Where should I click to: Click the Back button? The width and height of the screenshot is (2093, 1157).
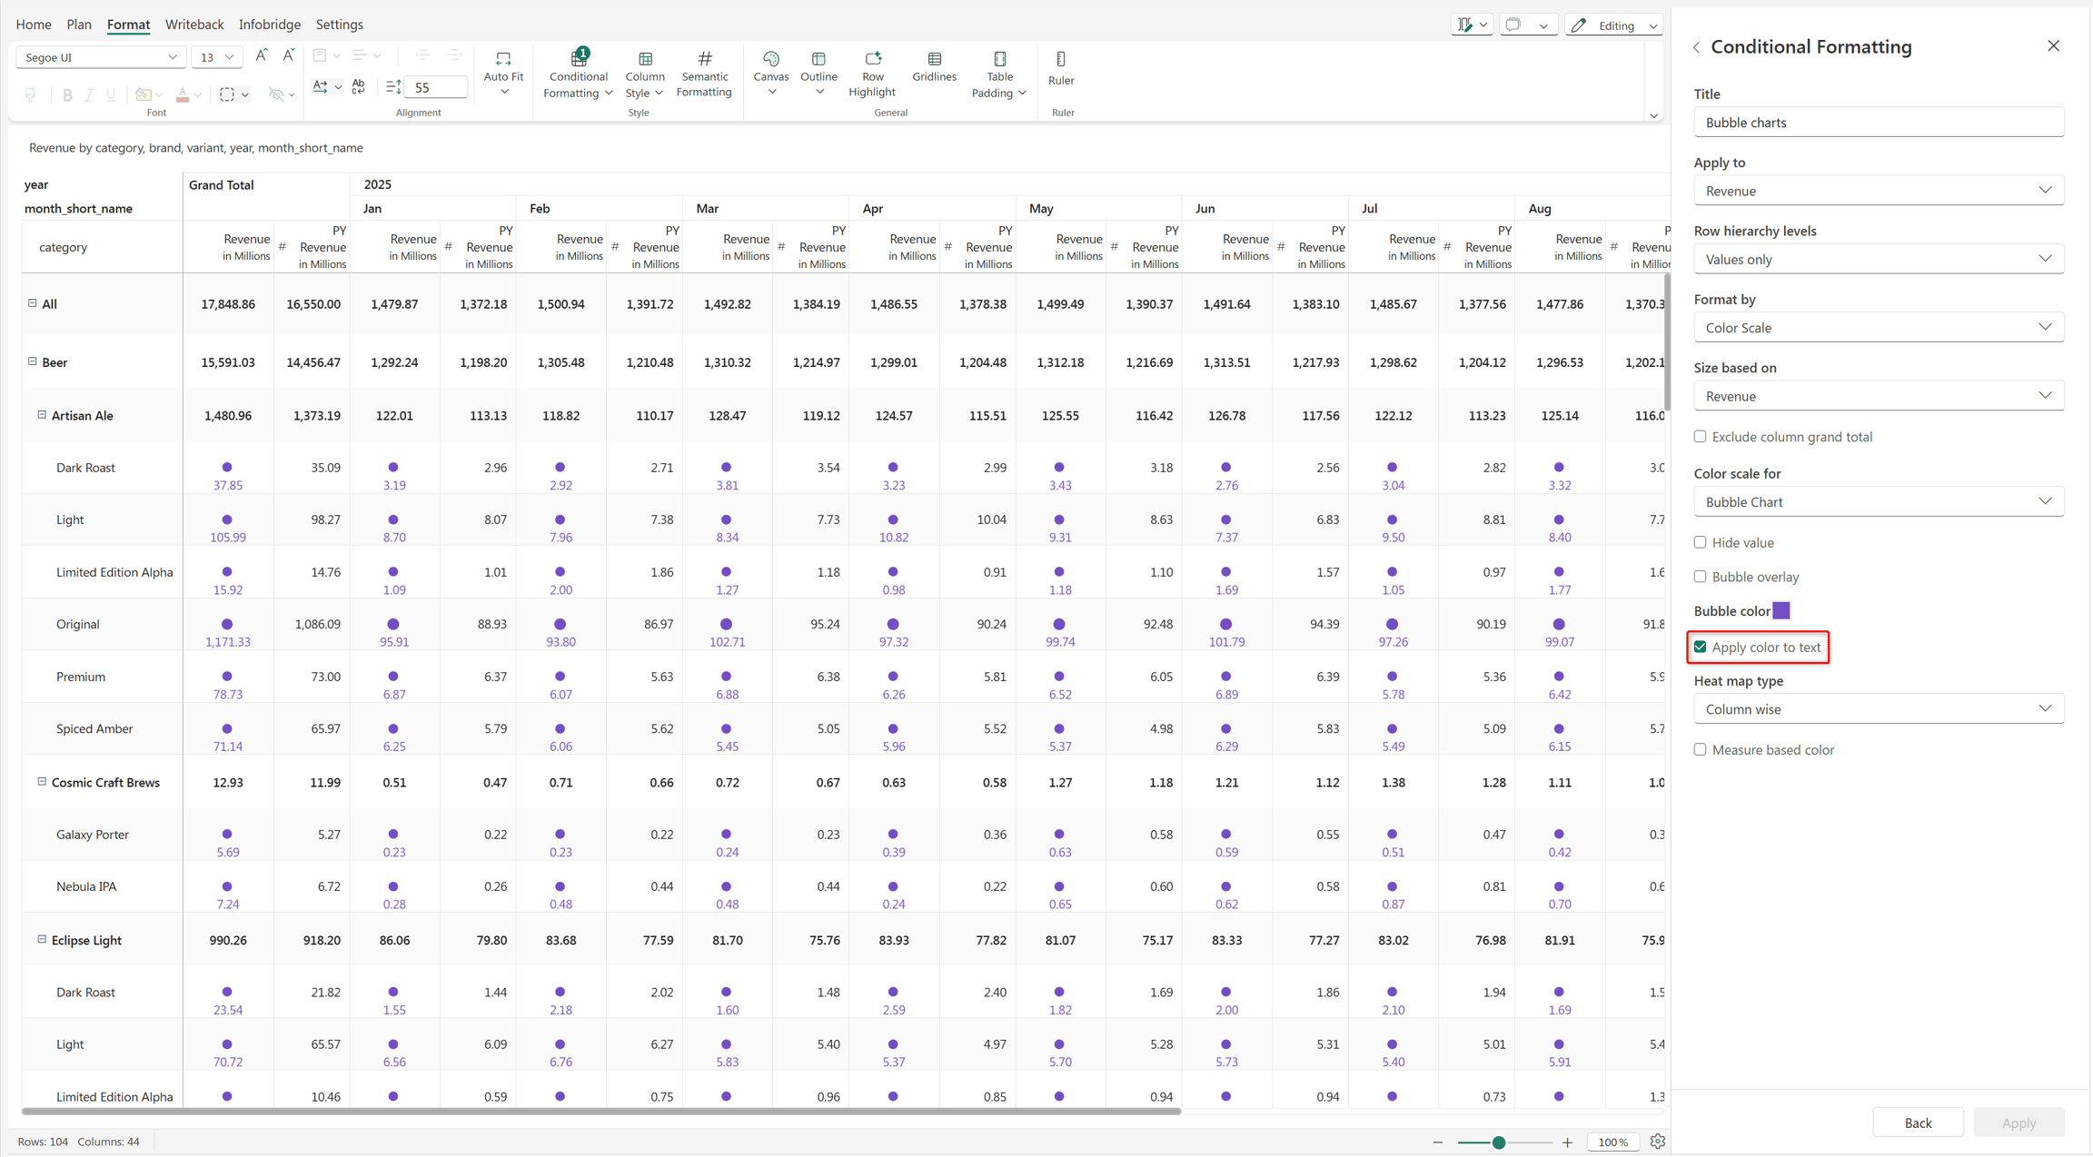[x=1918, y=1122]
